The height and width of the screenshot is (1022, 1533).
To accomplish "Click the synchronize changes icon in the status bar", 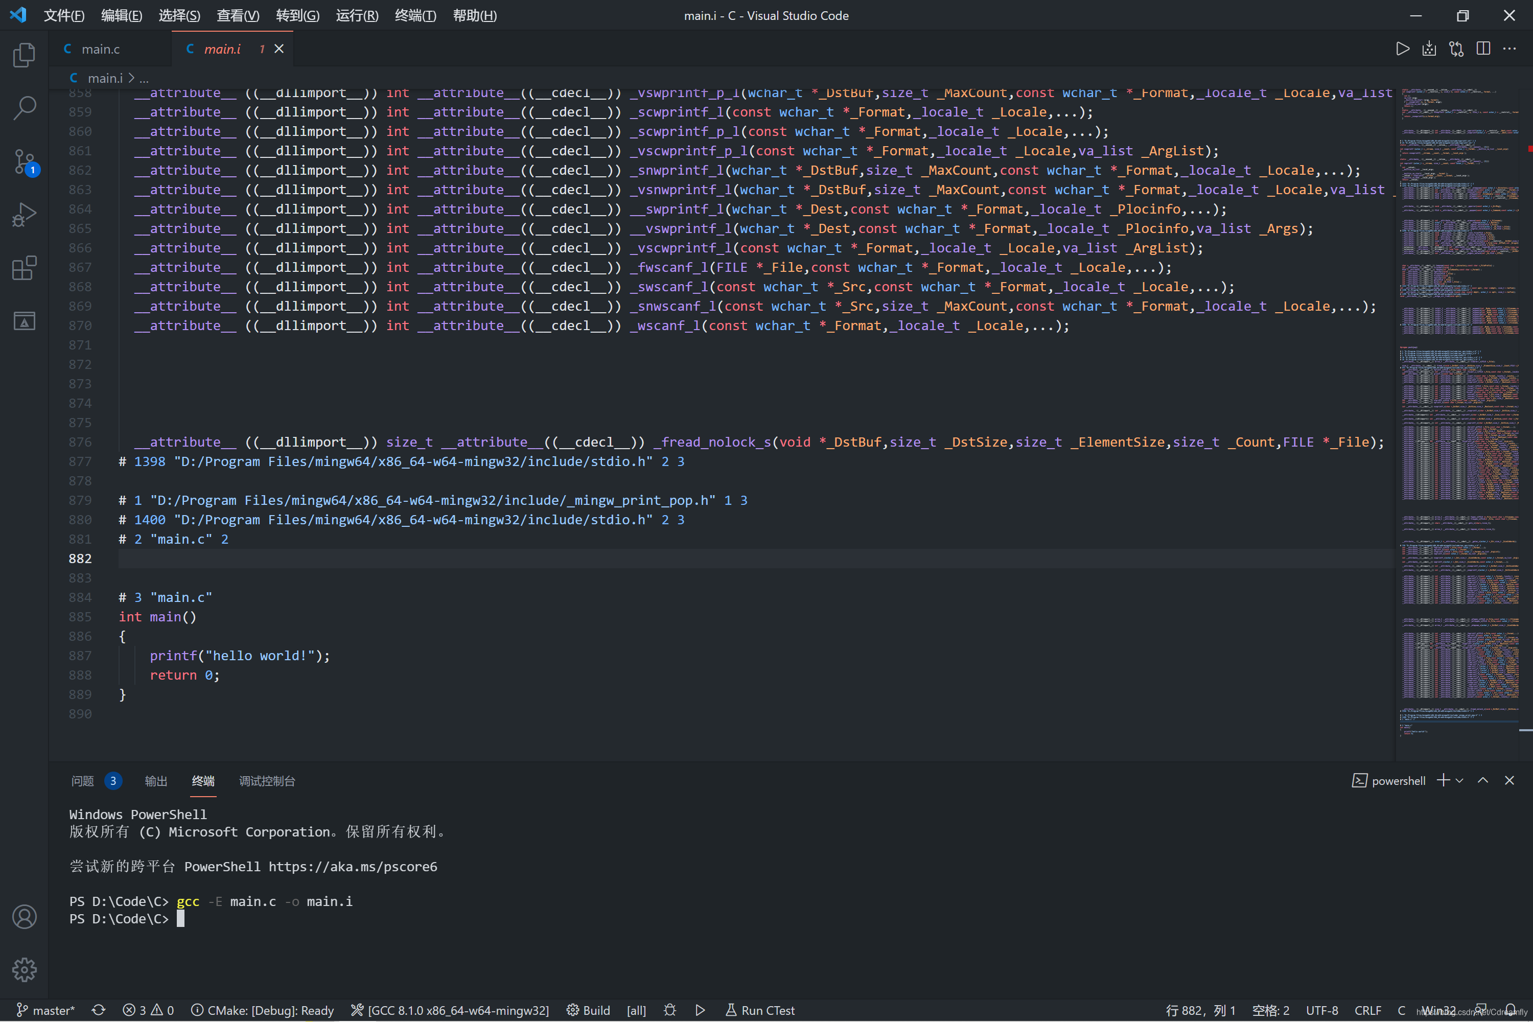I will (99, 1010).
